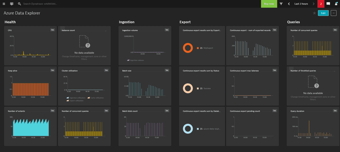Click Continuous export num of exported records title
340x152 pixels.
click(250, 30)
